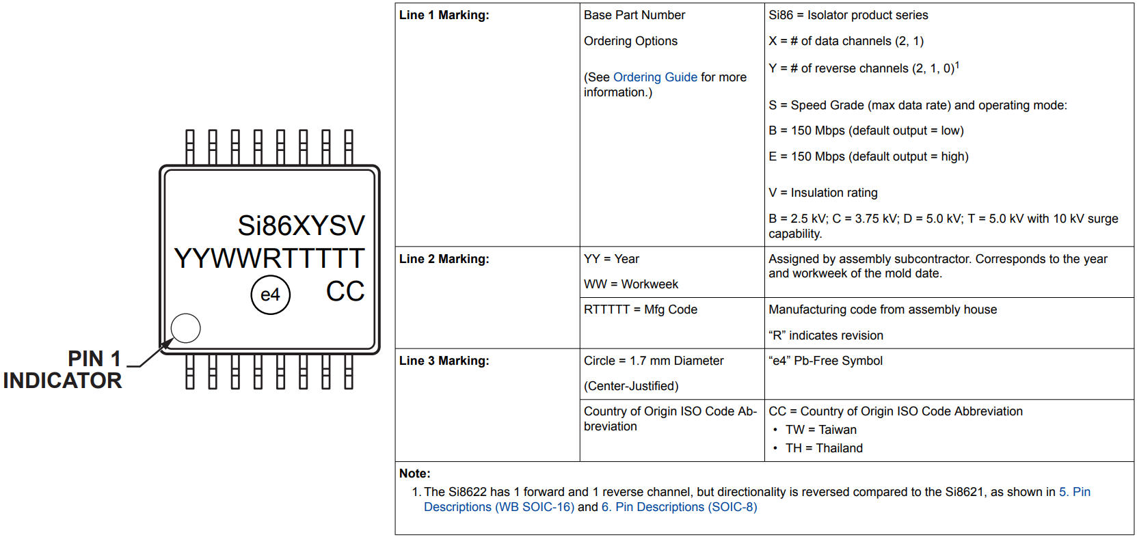This screenshot has height=537, width=1137.
Task: Click 'Base Part Number' cell text
Action: click(x=634, y=15)
